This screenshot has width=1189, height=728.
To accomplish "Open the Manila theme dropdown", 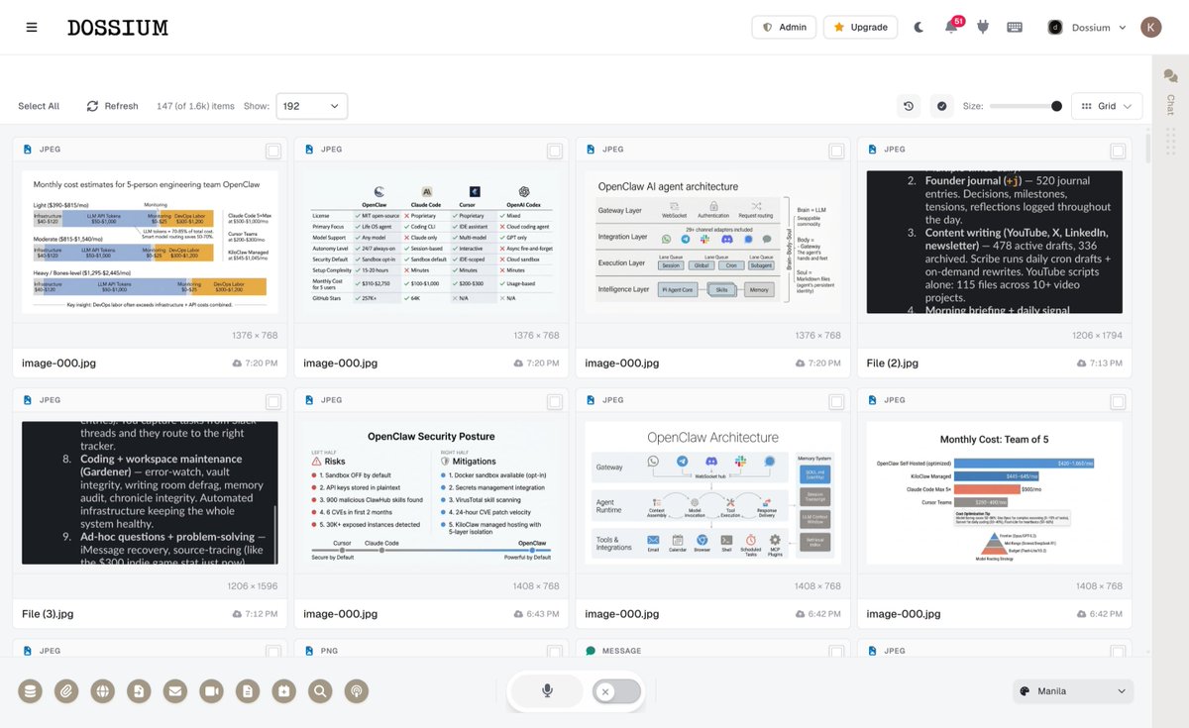I will 1073,691.
